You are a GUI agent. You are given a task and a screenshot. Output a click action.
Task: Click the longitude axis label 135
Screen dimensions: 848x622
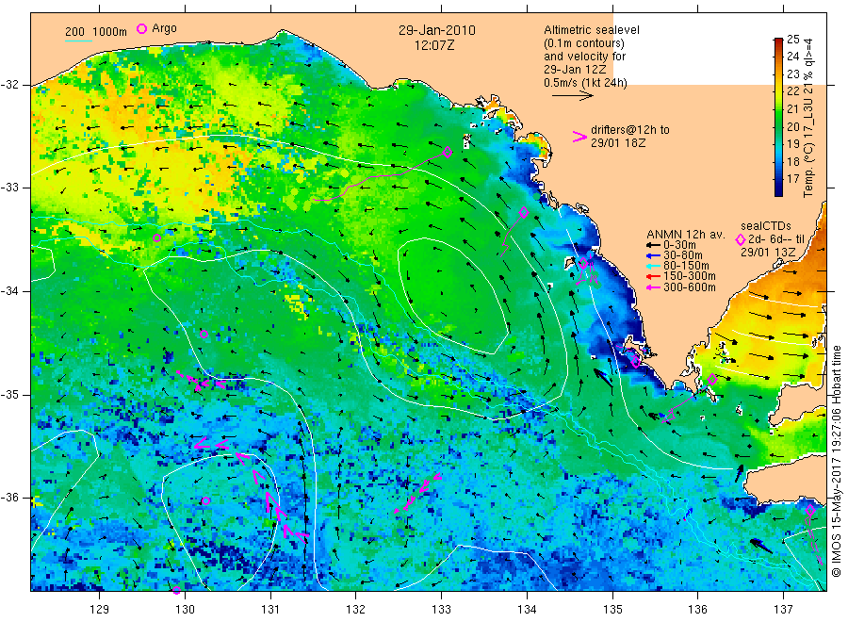click(x=612, y=610)
